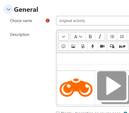Focus the Choice name input field
This screenshot has width=129, height=113.
tap(93, 21)
